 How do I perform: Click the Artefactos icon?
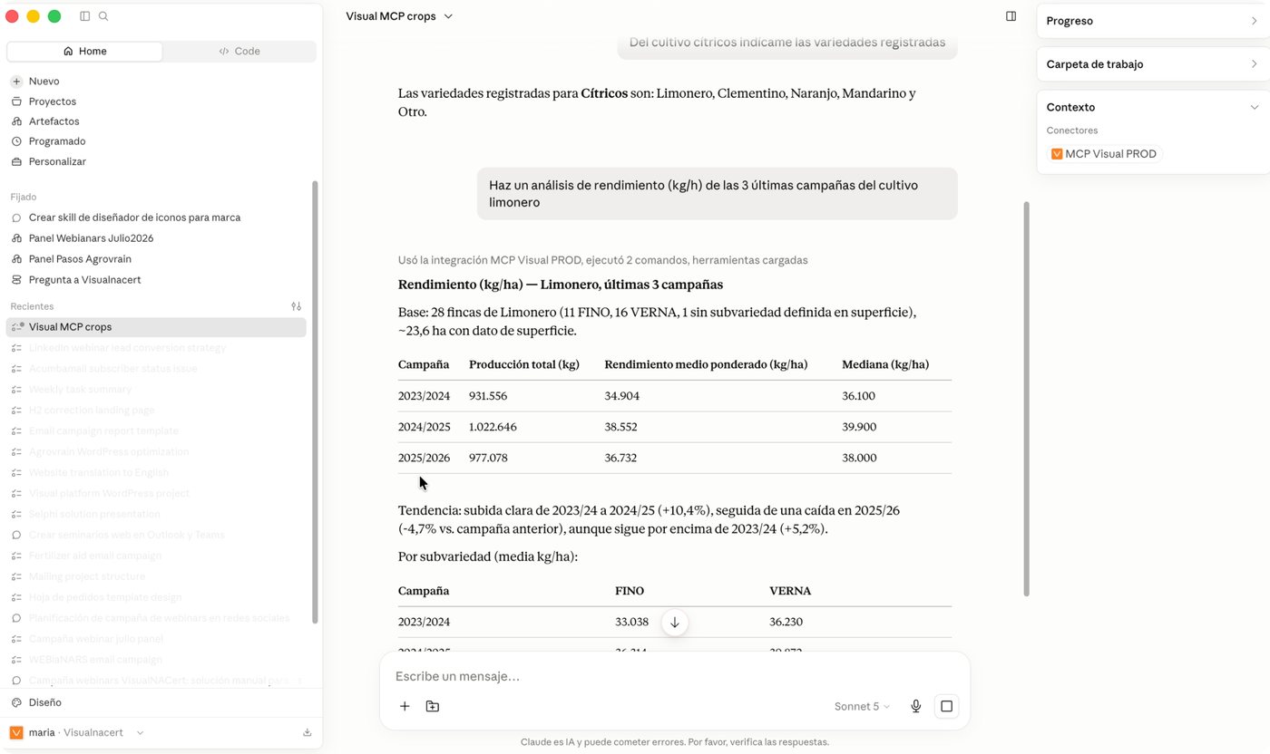(16, 121)
